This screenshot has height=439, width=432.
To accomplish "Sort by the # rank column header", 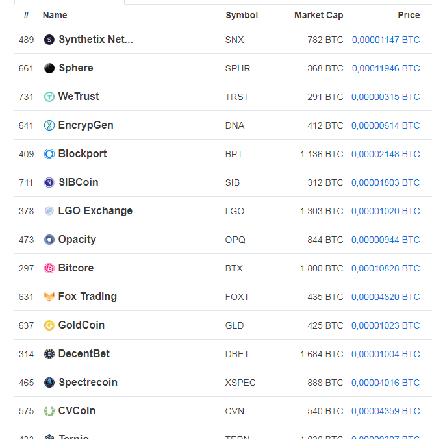I will point(27,15).
